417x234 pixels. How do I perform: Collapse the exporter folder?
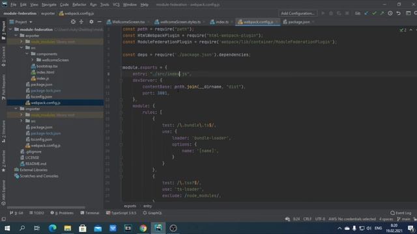pos(16,36)
